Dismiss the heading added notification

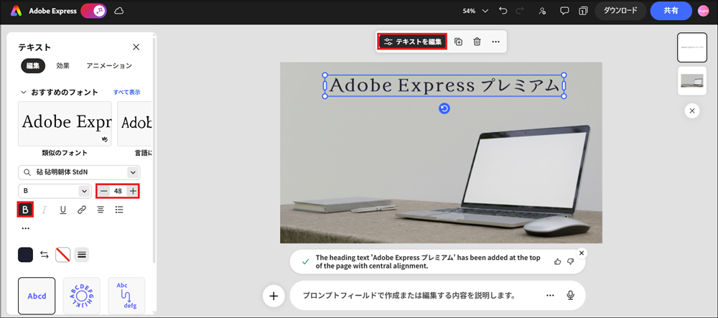(582, 253)
